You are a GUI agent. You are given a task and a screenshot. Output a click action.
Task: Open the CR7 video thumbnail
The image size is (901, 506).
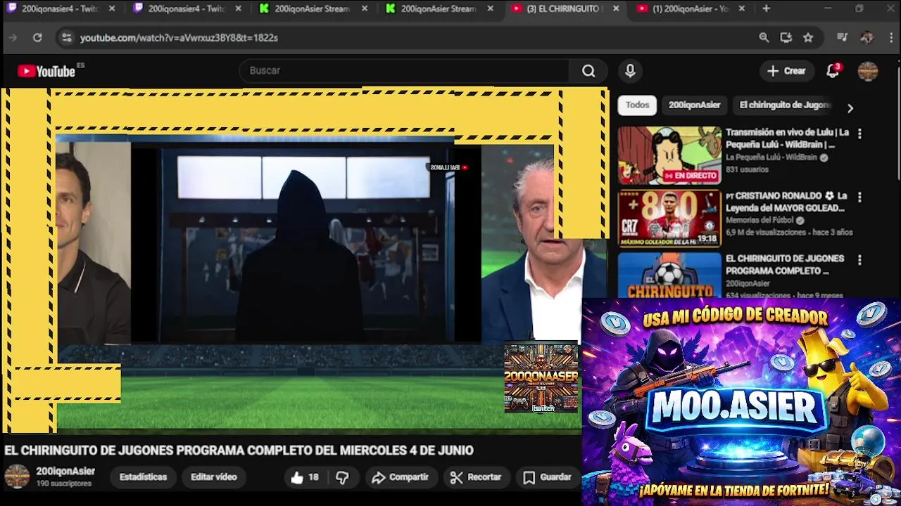pos(669,219)
